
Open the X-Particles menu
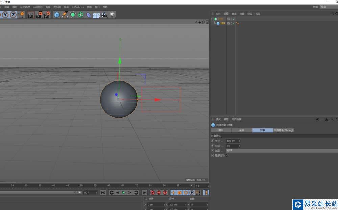tap(78, 7)
